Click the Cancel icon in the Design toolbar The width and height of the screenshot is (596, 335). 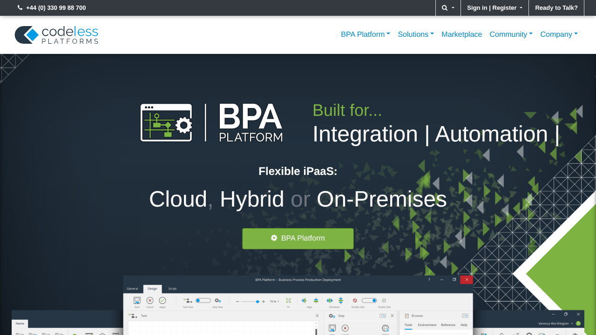(x=150, y=301)
